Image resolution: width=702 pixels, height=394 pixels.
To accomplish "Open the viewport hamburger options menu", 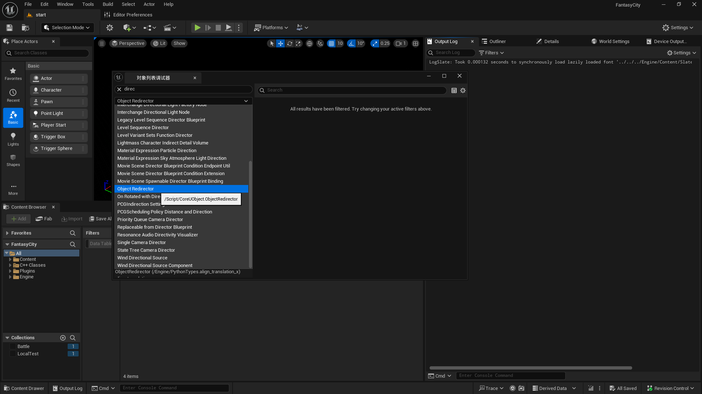I will coord(102,43).
